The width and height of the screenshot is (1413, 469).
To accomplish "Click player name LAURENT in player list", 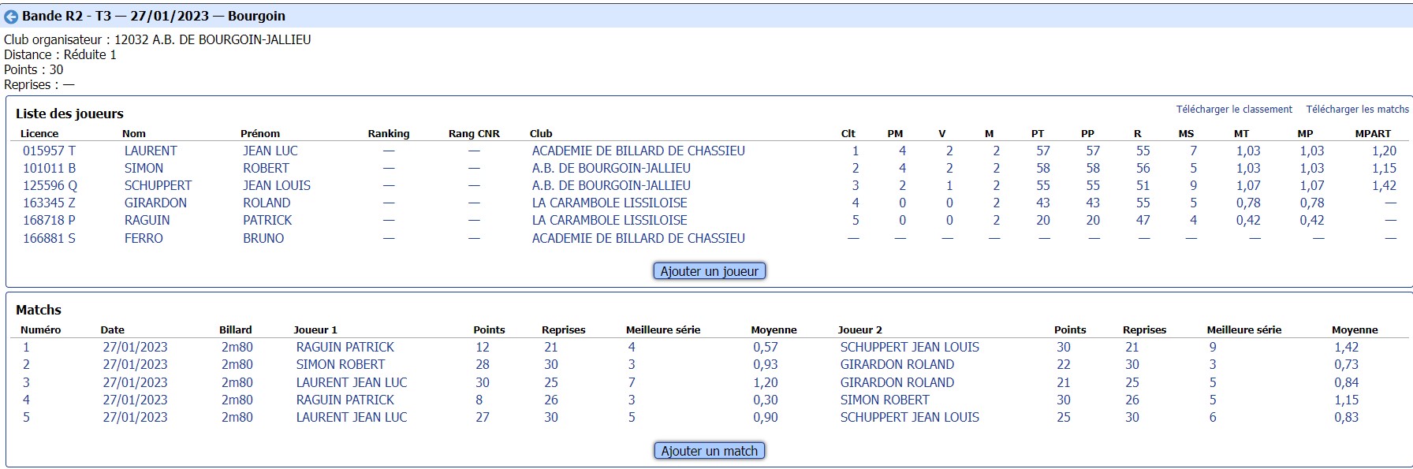I will pos(151,151).
